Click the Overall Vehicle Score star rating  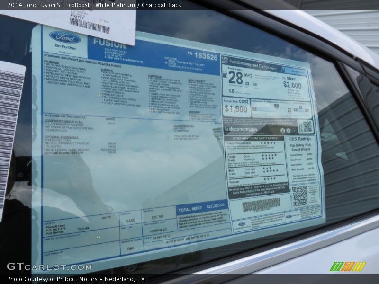point(268,143)
